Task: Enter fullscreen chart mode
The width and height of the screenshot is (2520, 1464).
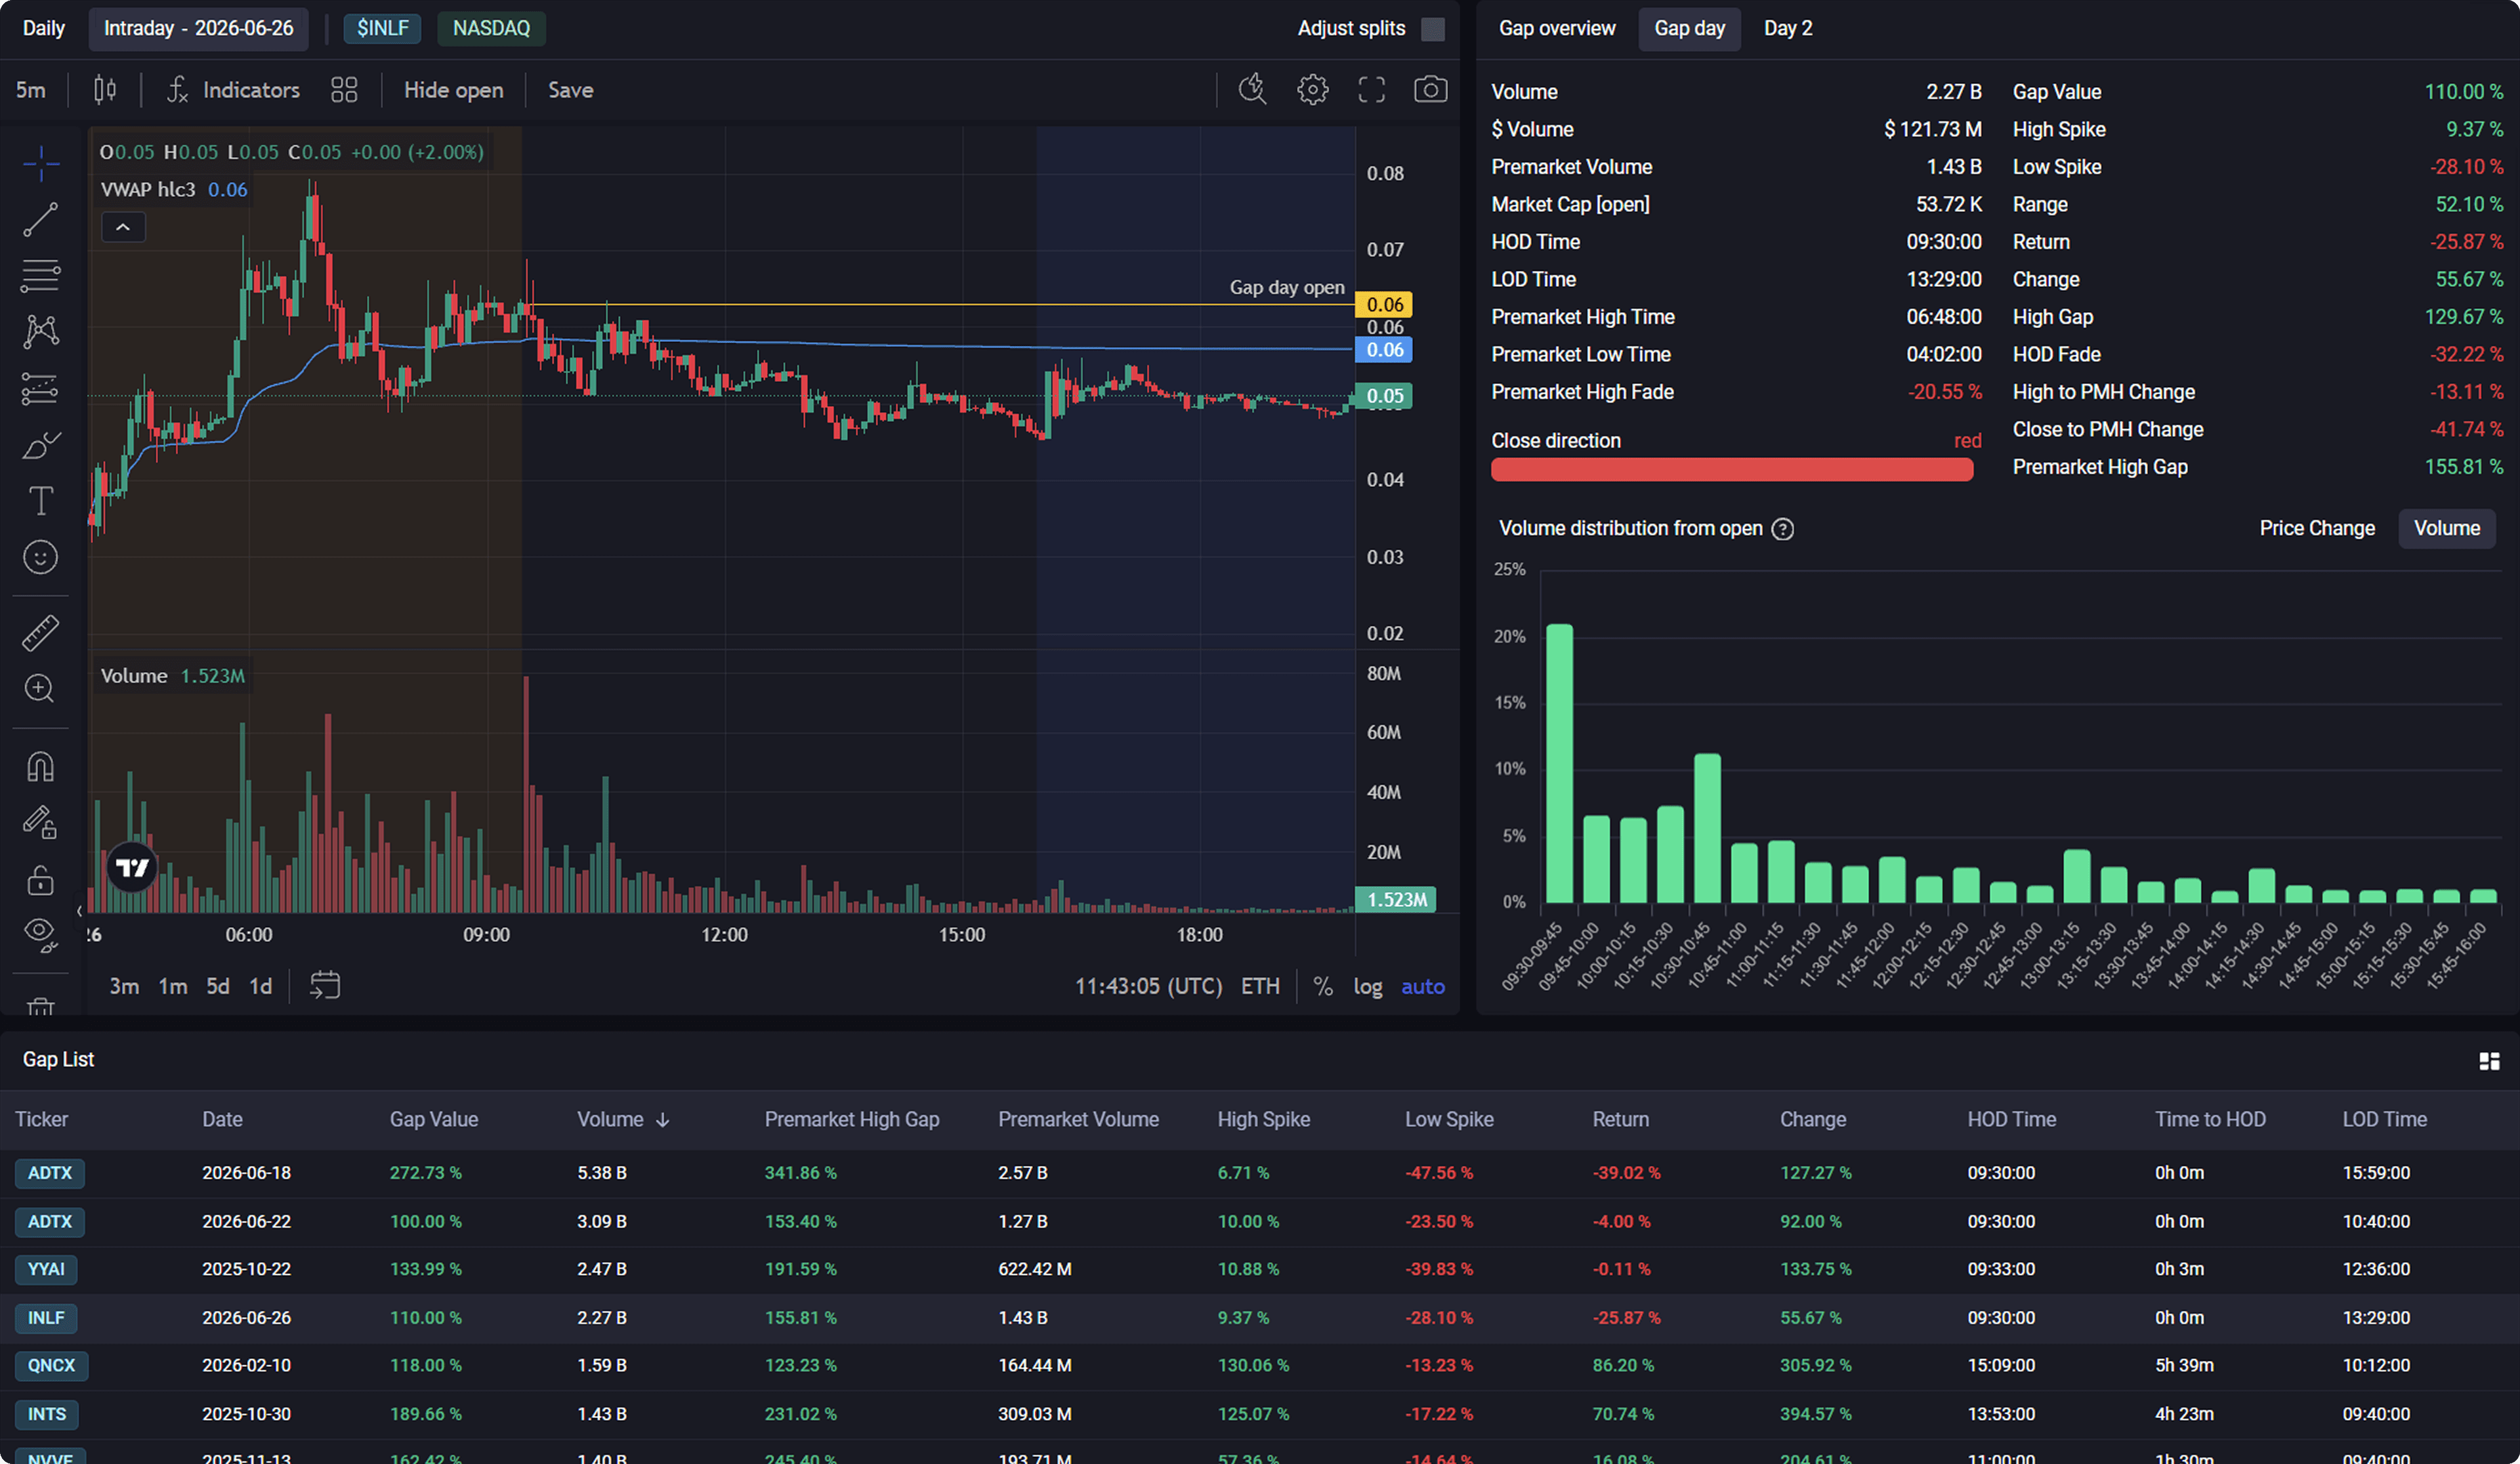Action: click(x=1372, y=90)
